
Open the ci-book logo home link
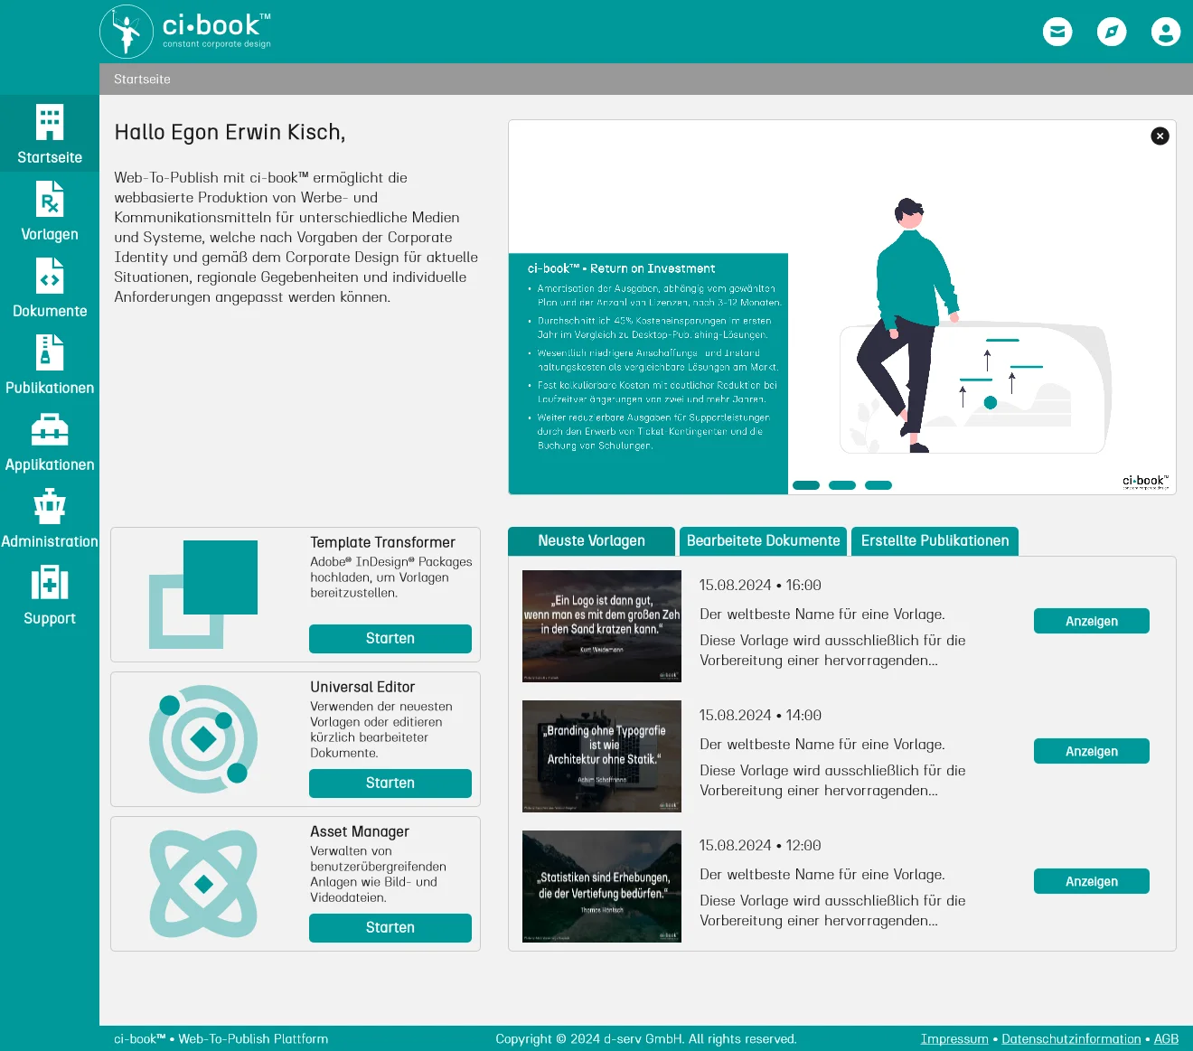tap(185, 32)
